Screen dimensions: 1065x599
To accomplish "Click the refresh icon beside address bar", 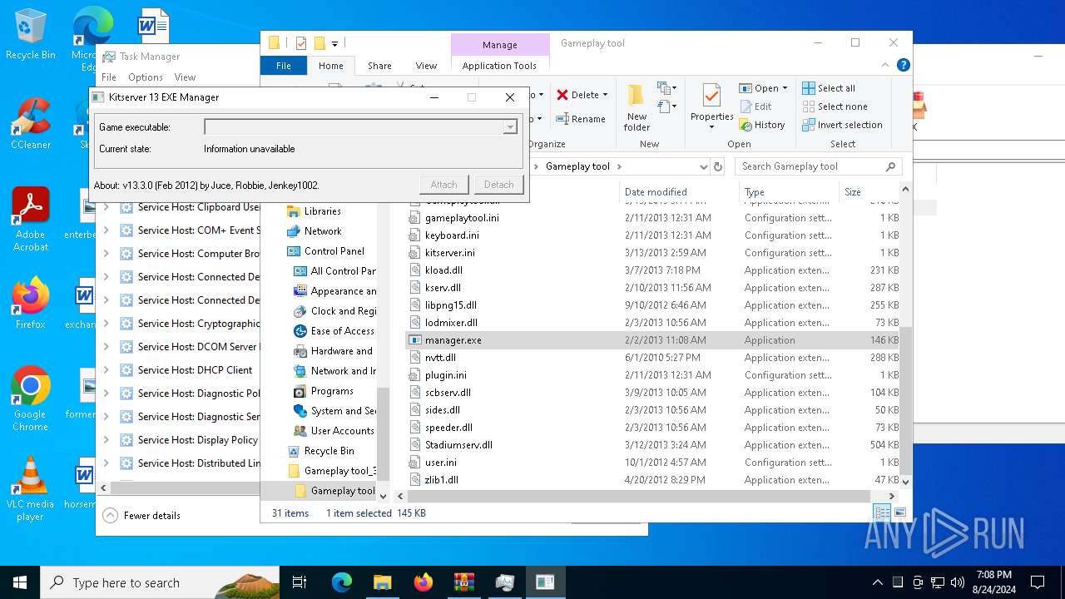I will pyautogui.click(x=720, y=166).
